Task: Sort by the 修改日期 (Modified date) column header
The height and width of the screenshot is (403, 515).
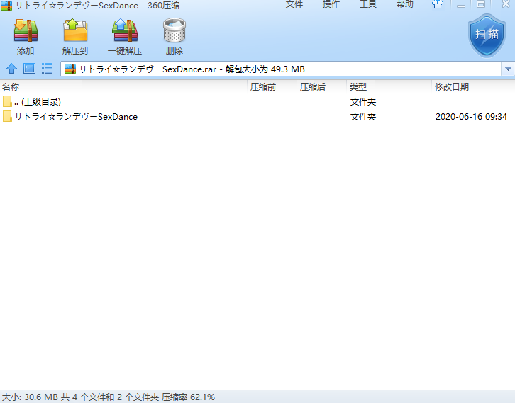Action: pyautogui.click(x=451, y=87)
